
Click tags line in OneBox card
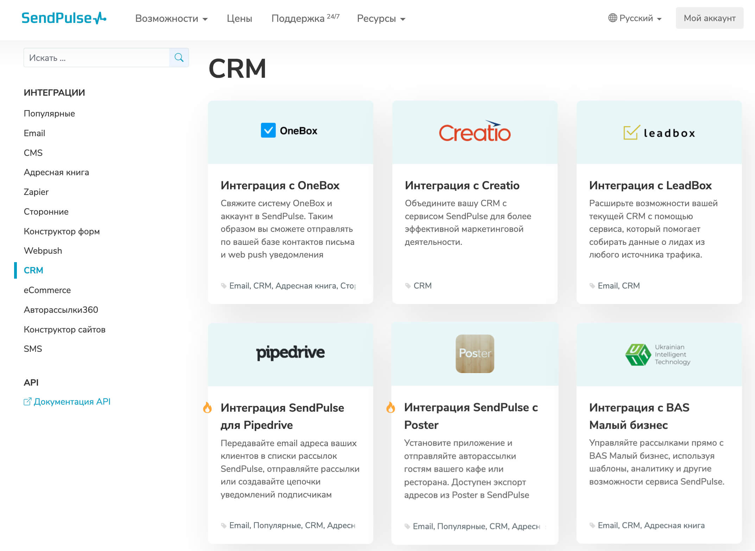click(292, 286)
